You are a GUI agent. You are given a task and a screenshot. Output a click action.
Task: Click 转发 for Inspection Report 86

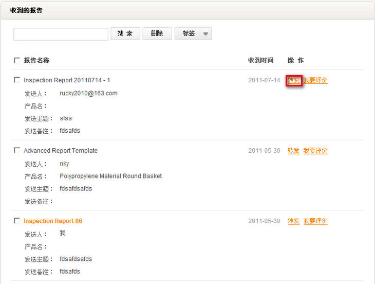(293, 221)
